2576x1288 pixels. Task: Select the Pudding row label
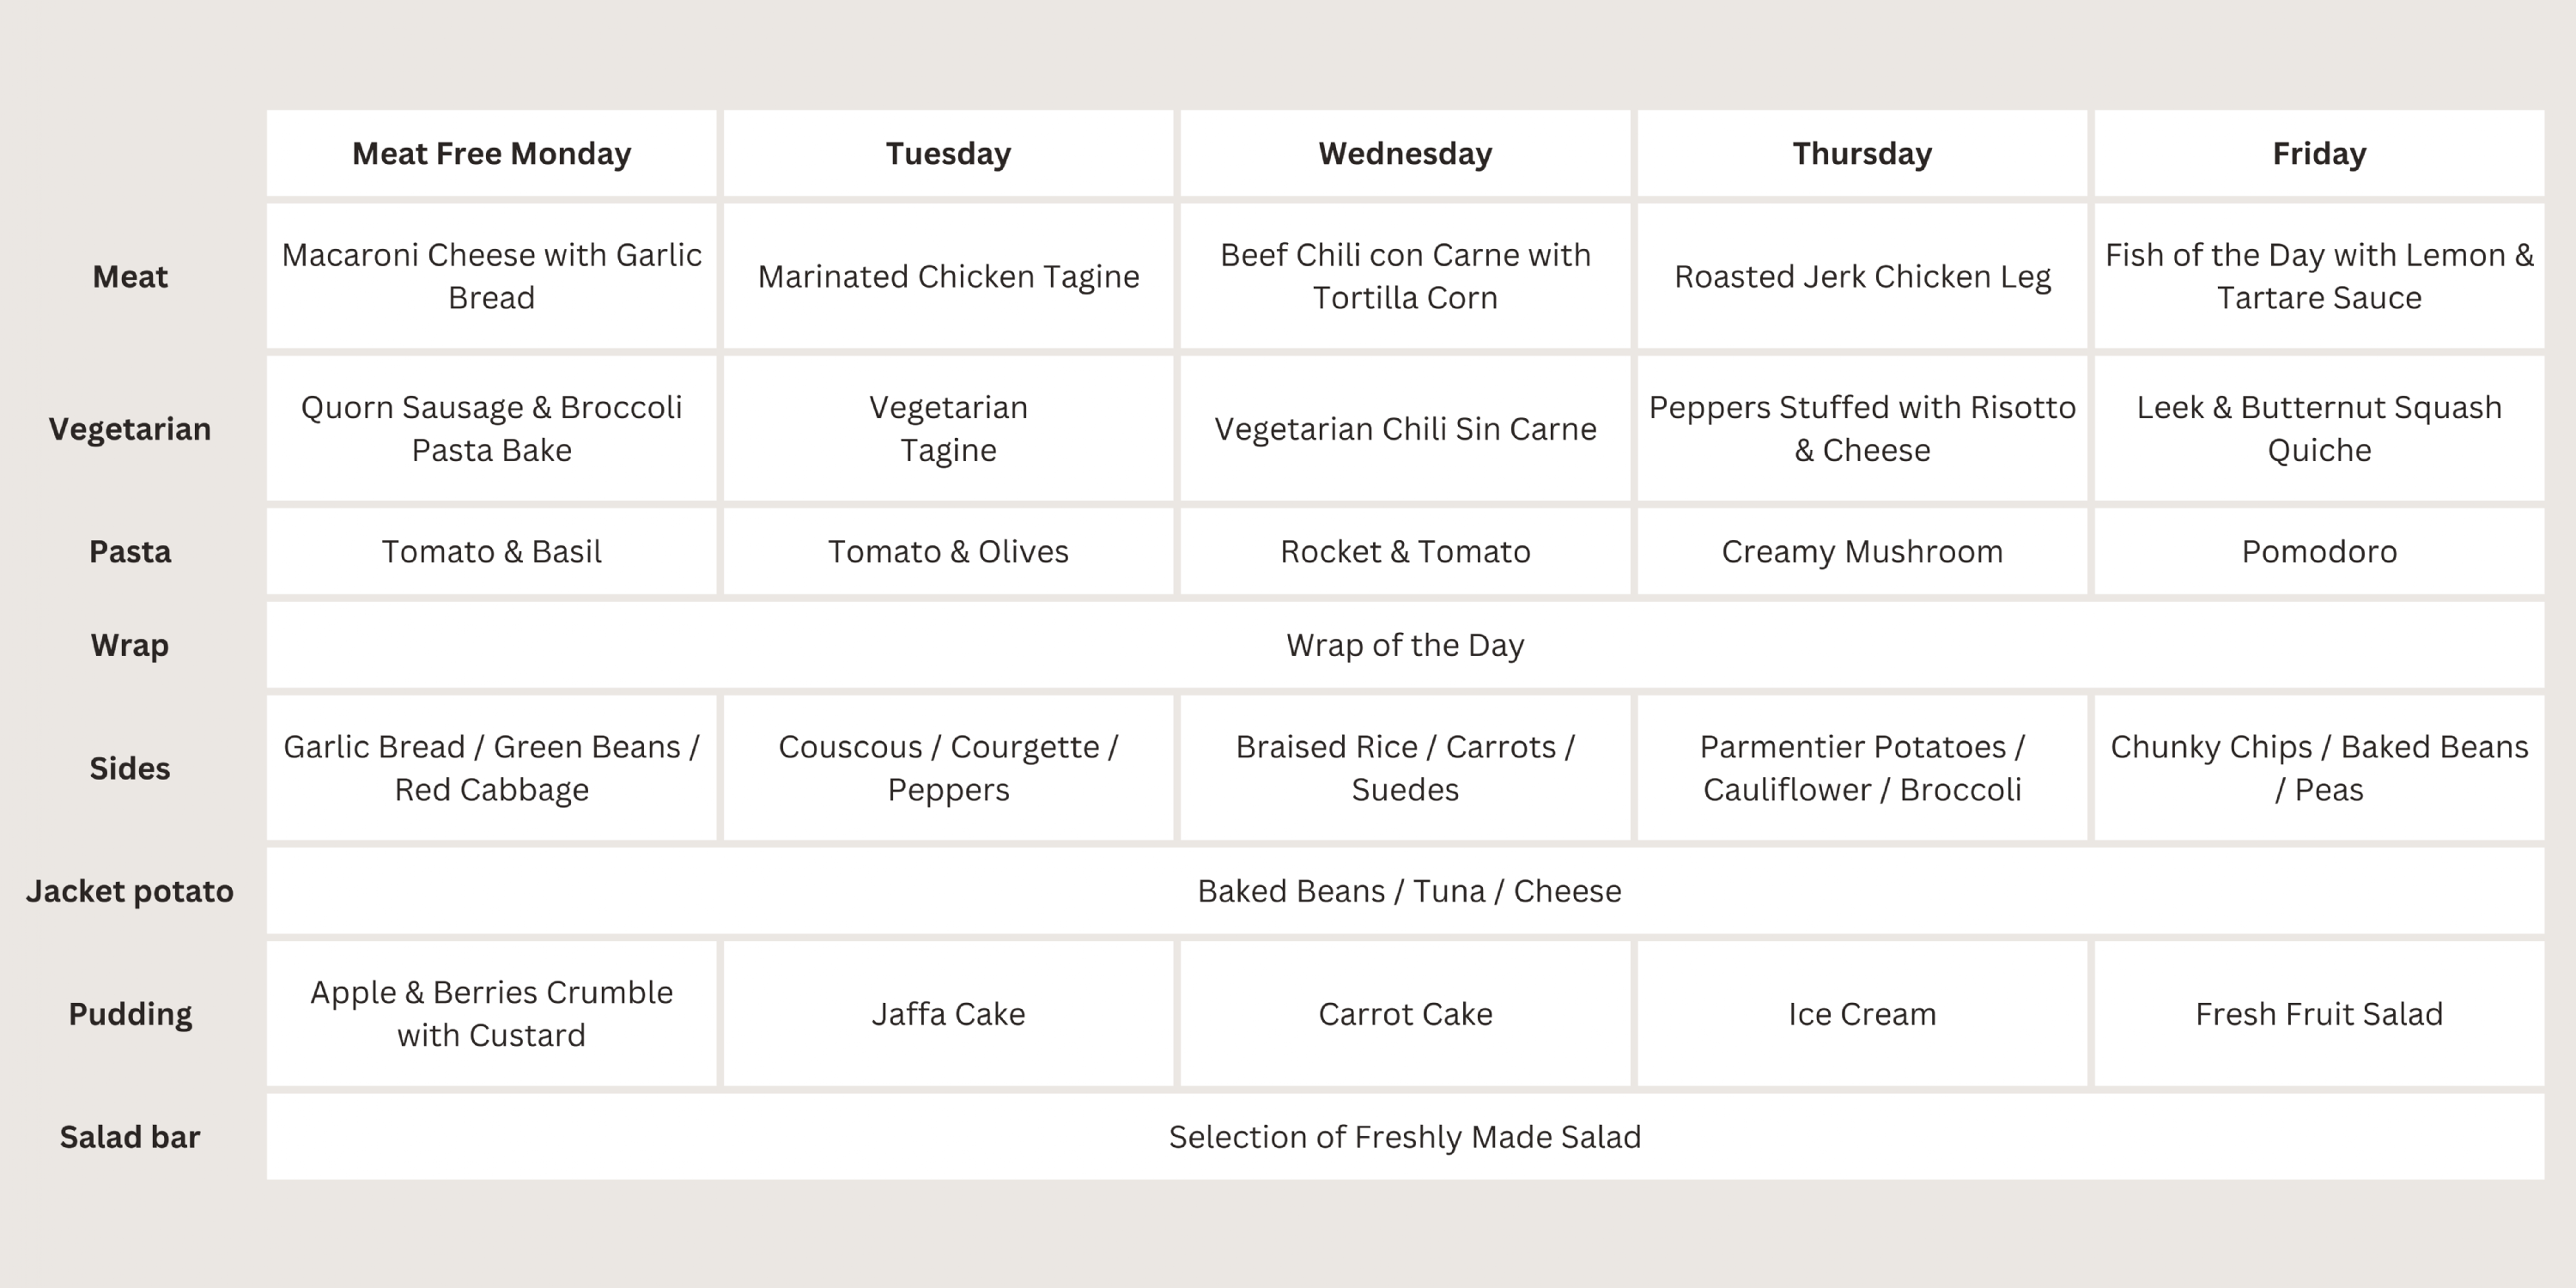[130, 1014]
